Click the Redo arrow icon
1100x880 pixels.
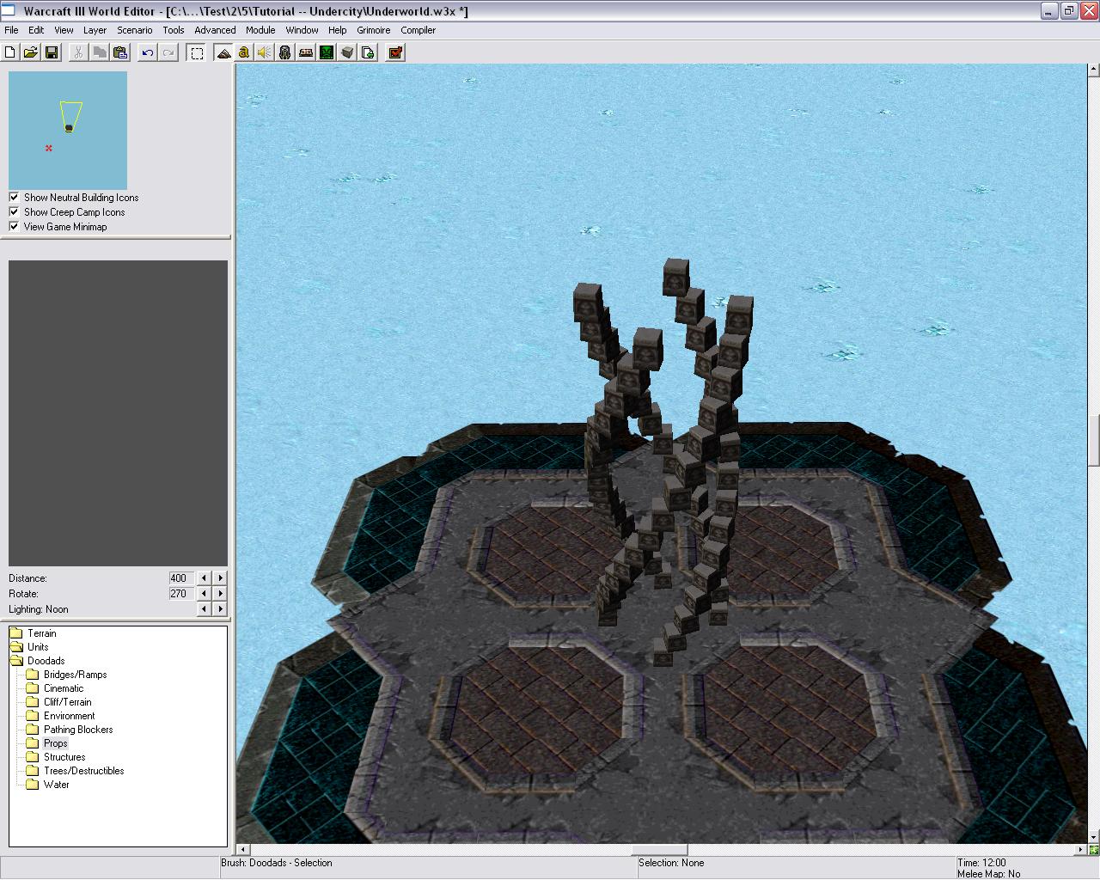168,52
